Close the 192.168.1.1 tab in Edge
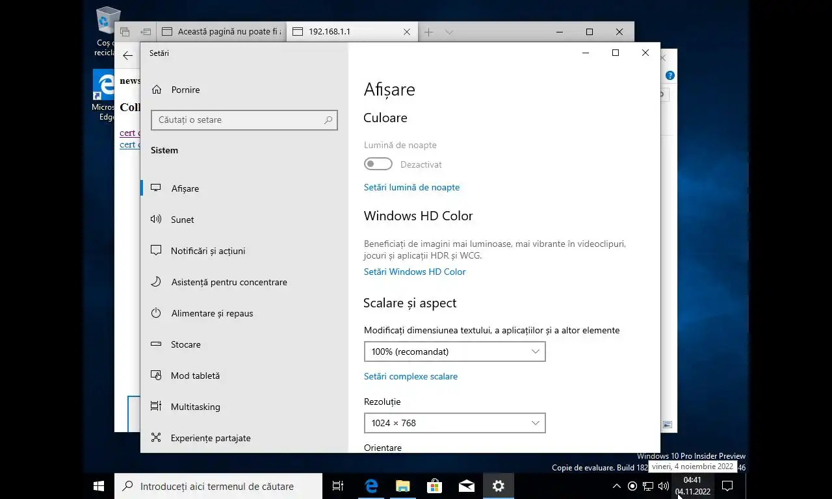Viewport: 832px width, 499px height. (407, 32)
